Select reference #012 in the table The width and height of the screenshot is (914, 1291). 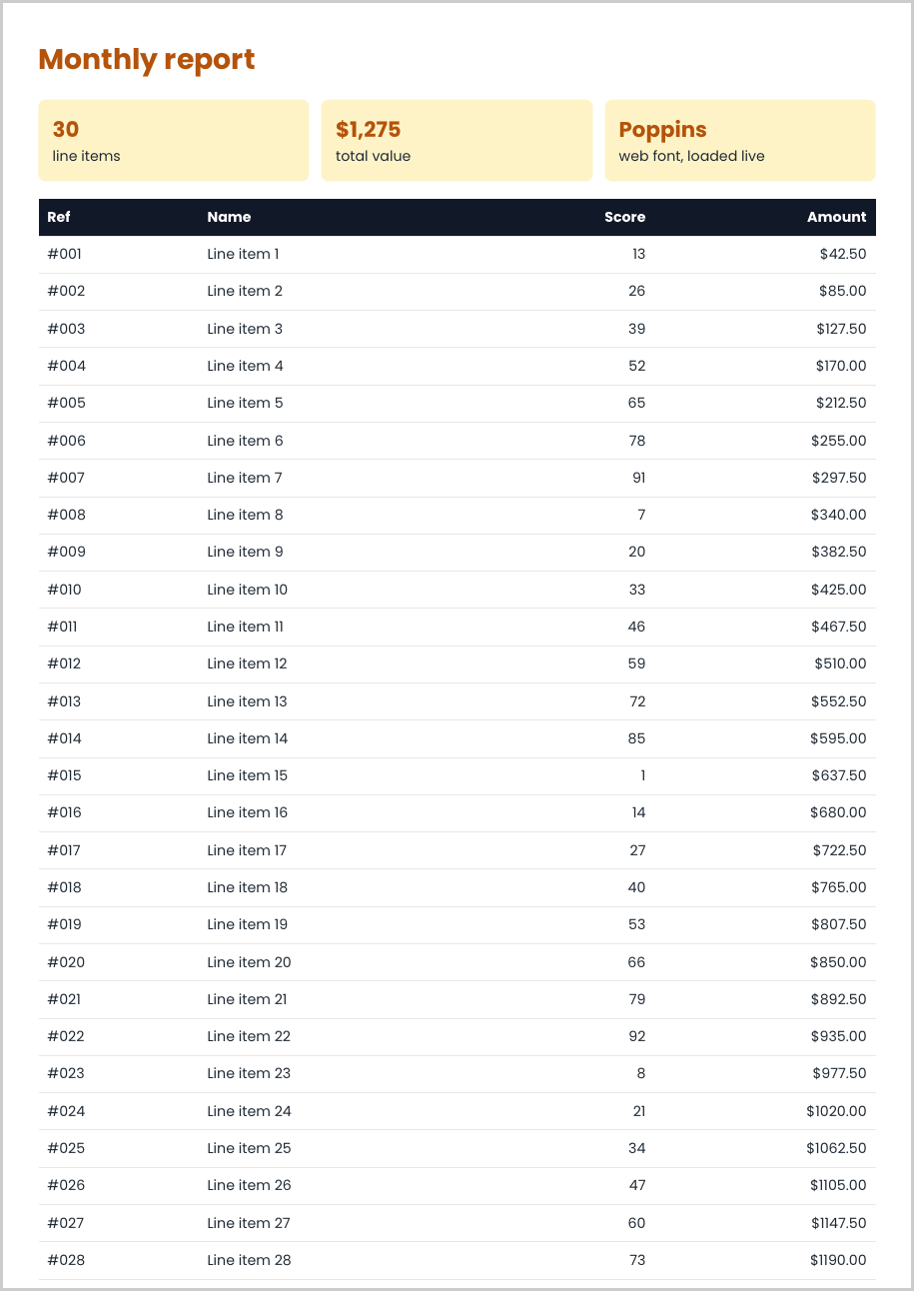click(x=64, y=663)
